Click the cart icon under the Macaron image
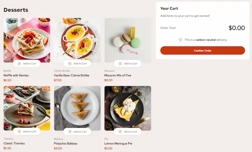The width and height of the screenshot is (252, 152). [120, 64]
